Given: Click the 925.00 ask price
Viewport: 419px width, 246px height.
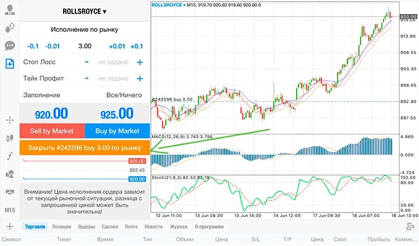Looking at the screenshot, I should (117, 114).
